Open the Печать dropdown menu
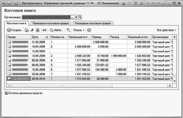This screenshot has width=183, height=118. coord(79,30)
